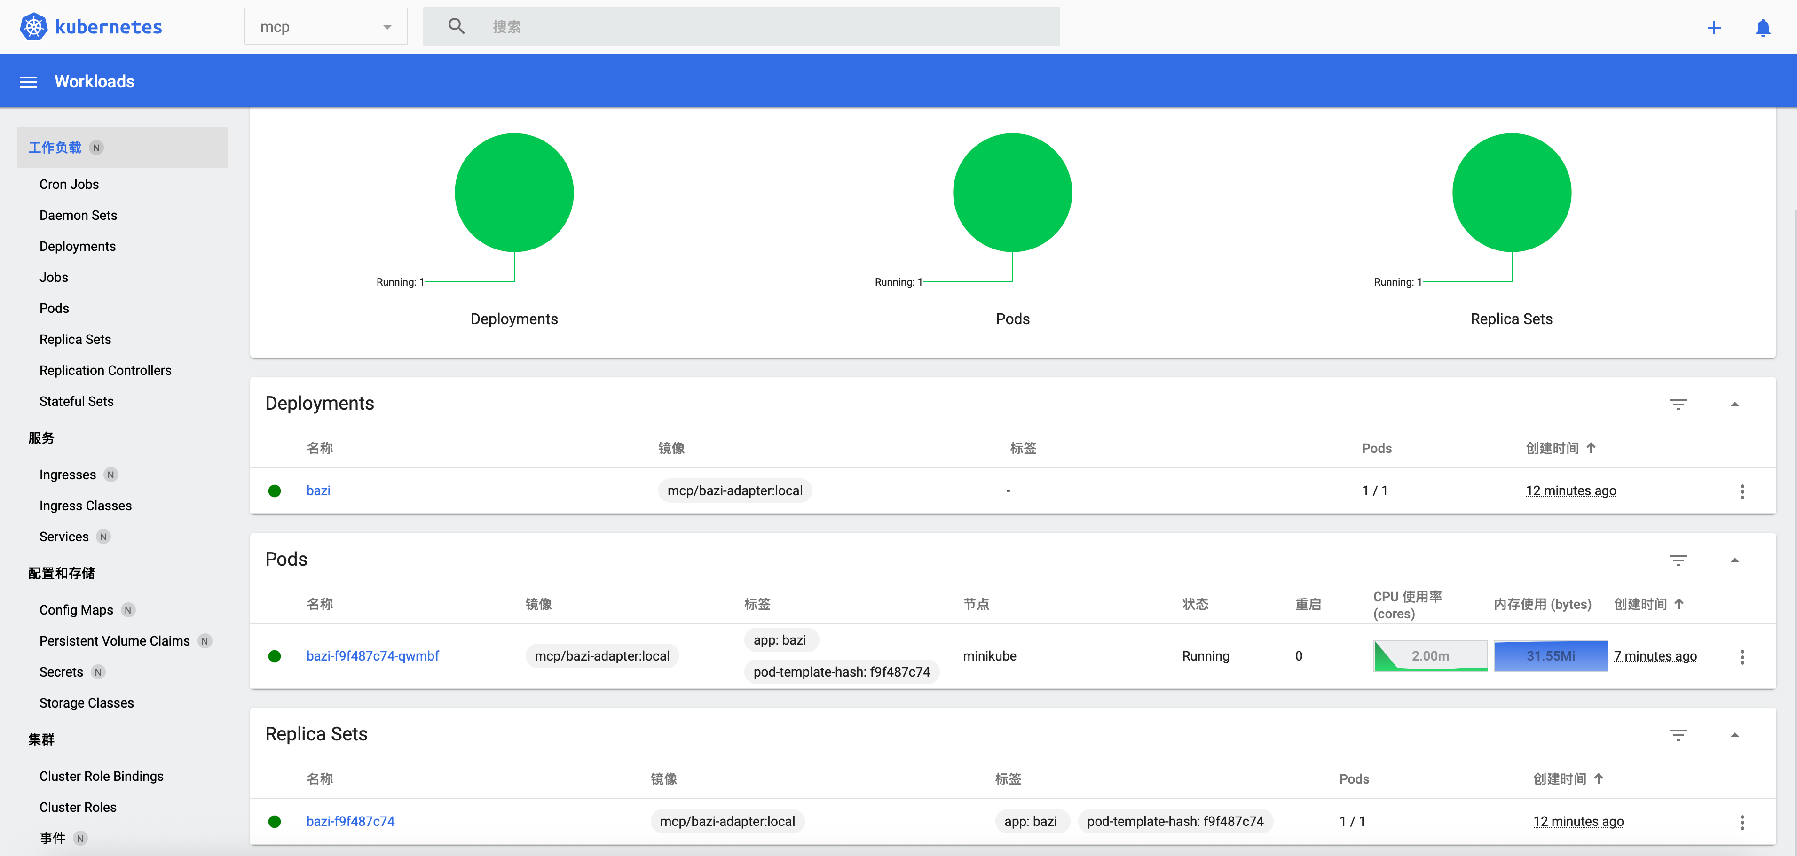The width and height of the screenshot is (1797, 856).
Task: Open the notifications bell
Action: (x=1763, y=27)
